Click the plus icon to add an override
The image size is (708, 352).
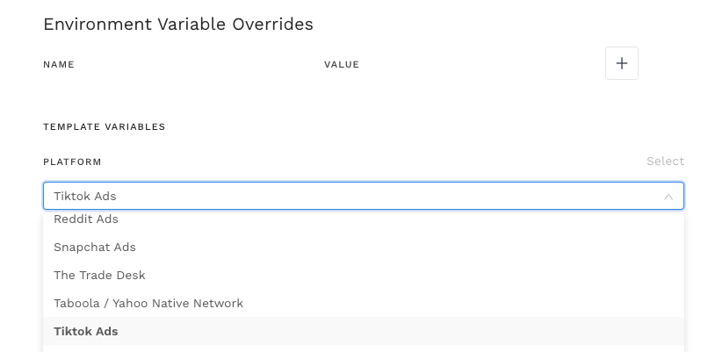(x=622, y=64)
